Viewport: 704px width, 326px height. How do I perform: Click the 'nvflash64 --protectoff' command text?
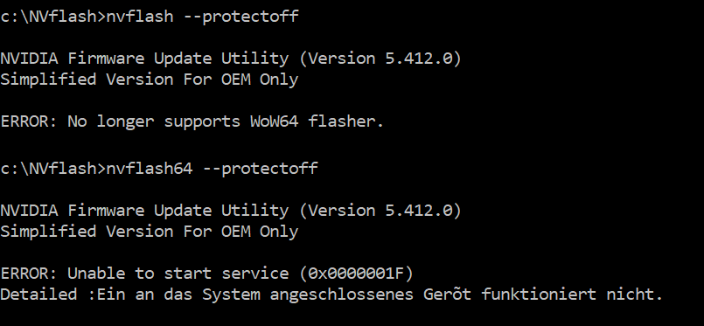[212, 169]
